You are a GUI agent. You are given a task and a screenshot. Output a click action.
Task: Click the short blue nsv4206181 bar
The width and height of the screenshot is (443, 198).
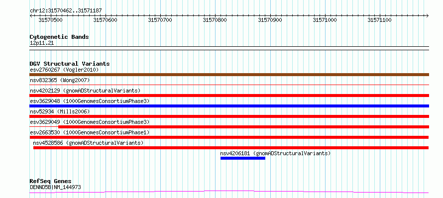click(243, 158)
